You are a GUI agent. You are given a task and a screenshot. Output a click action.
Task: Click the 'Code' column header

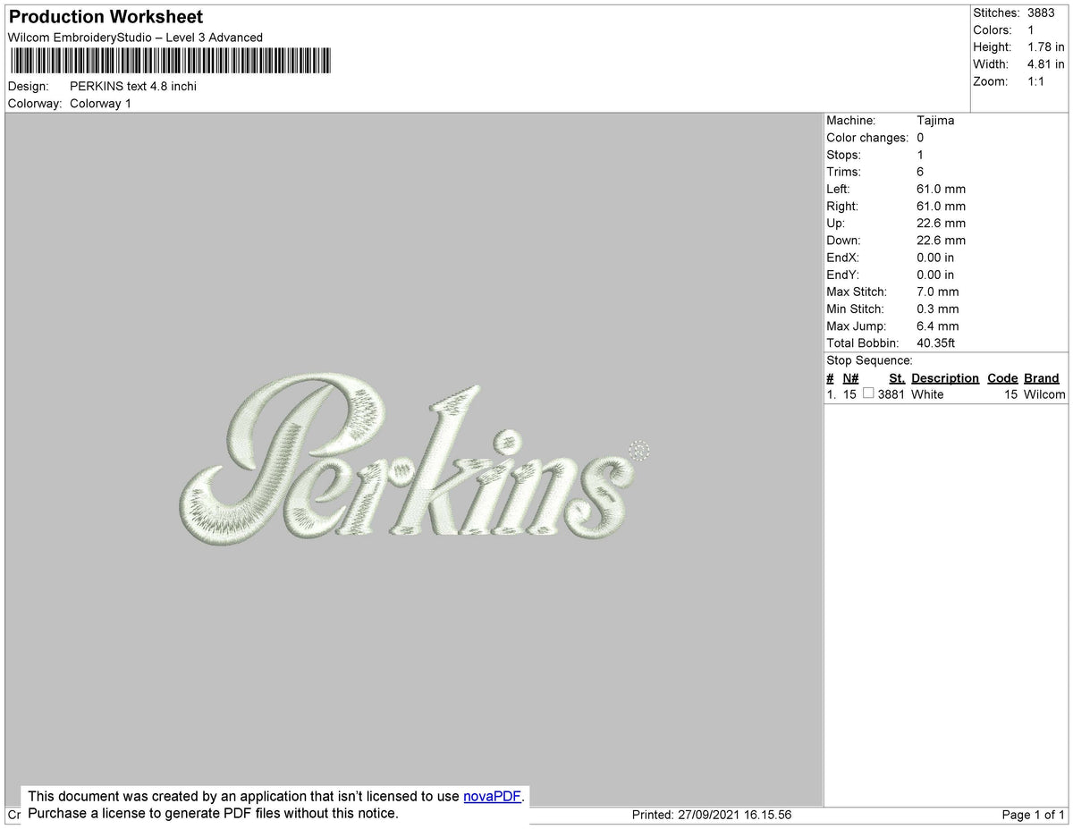click(x=1002, y=378)
